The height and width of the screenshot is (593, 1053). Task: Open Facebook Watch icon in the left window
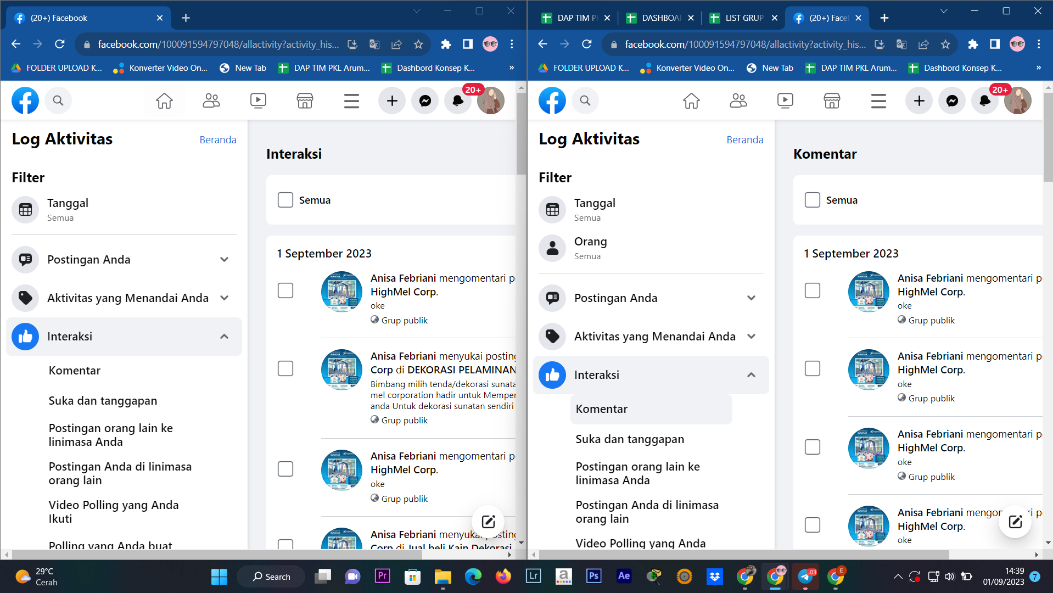pos(258,101)
